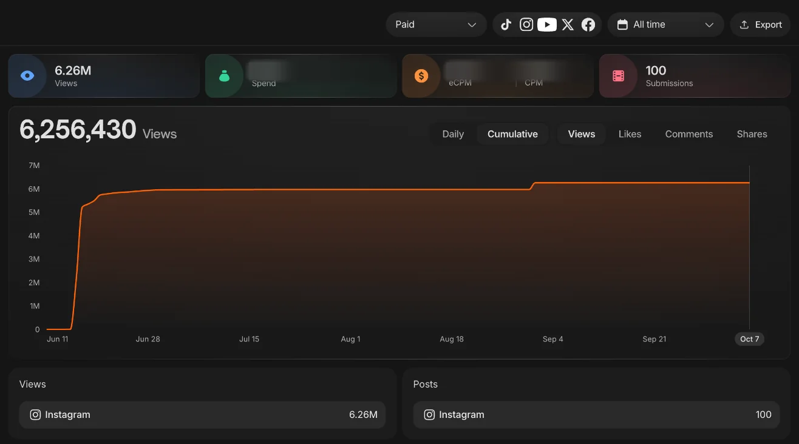Toggle the YouTube platform filter icon
The image size is (799, 444).
[547, 25]
